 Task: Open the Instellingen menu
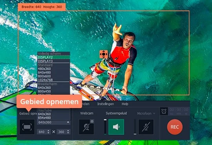coord(106,104)
